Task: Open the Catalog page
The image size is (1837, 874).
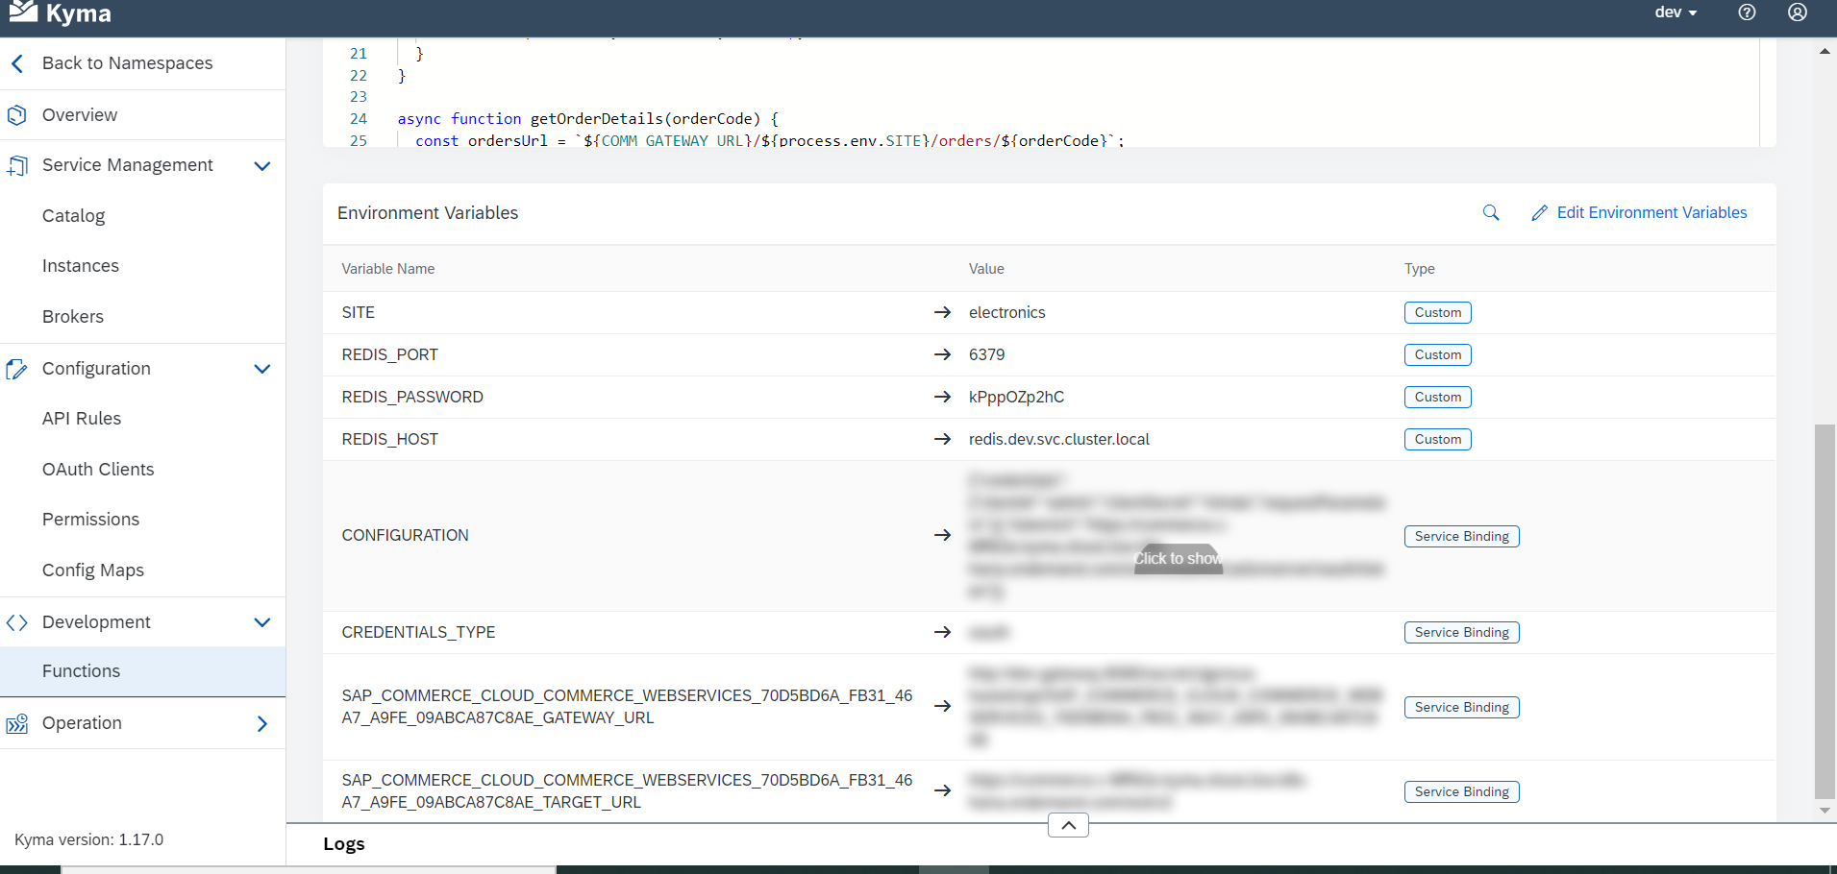Action: click(x=74, y=215)
